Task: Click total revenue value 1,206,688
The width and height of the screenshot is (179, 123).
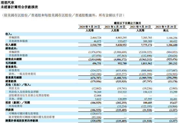Action: coord(172,45)
